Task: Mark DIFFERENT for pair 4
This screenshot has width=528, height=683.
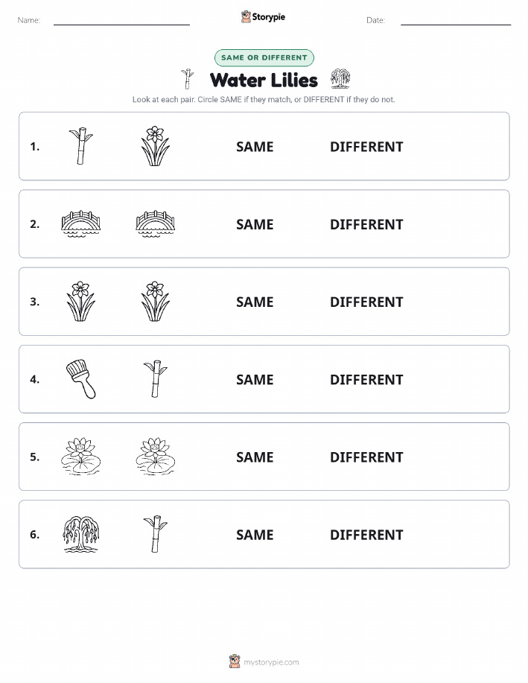Action: [366, 379]
